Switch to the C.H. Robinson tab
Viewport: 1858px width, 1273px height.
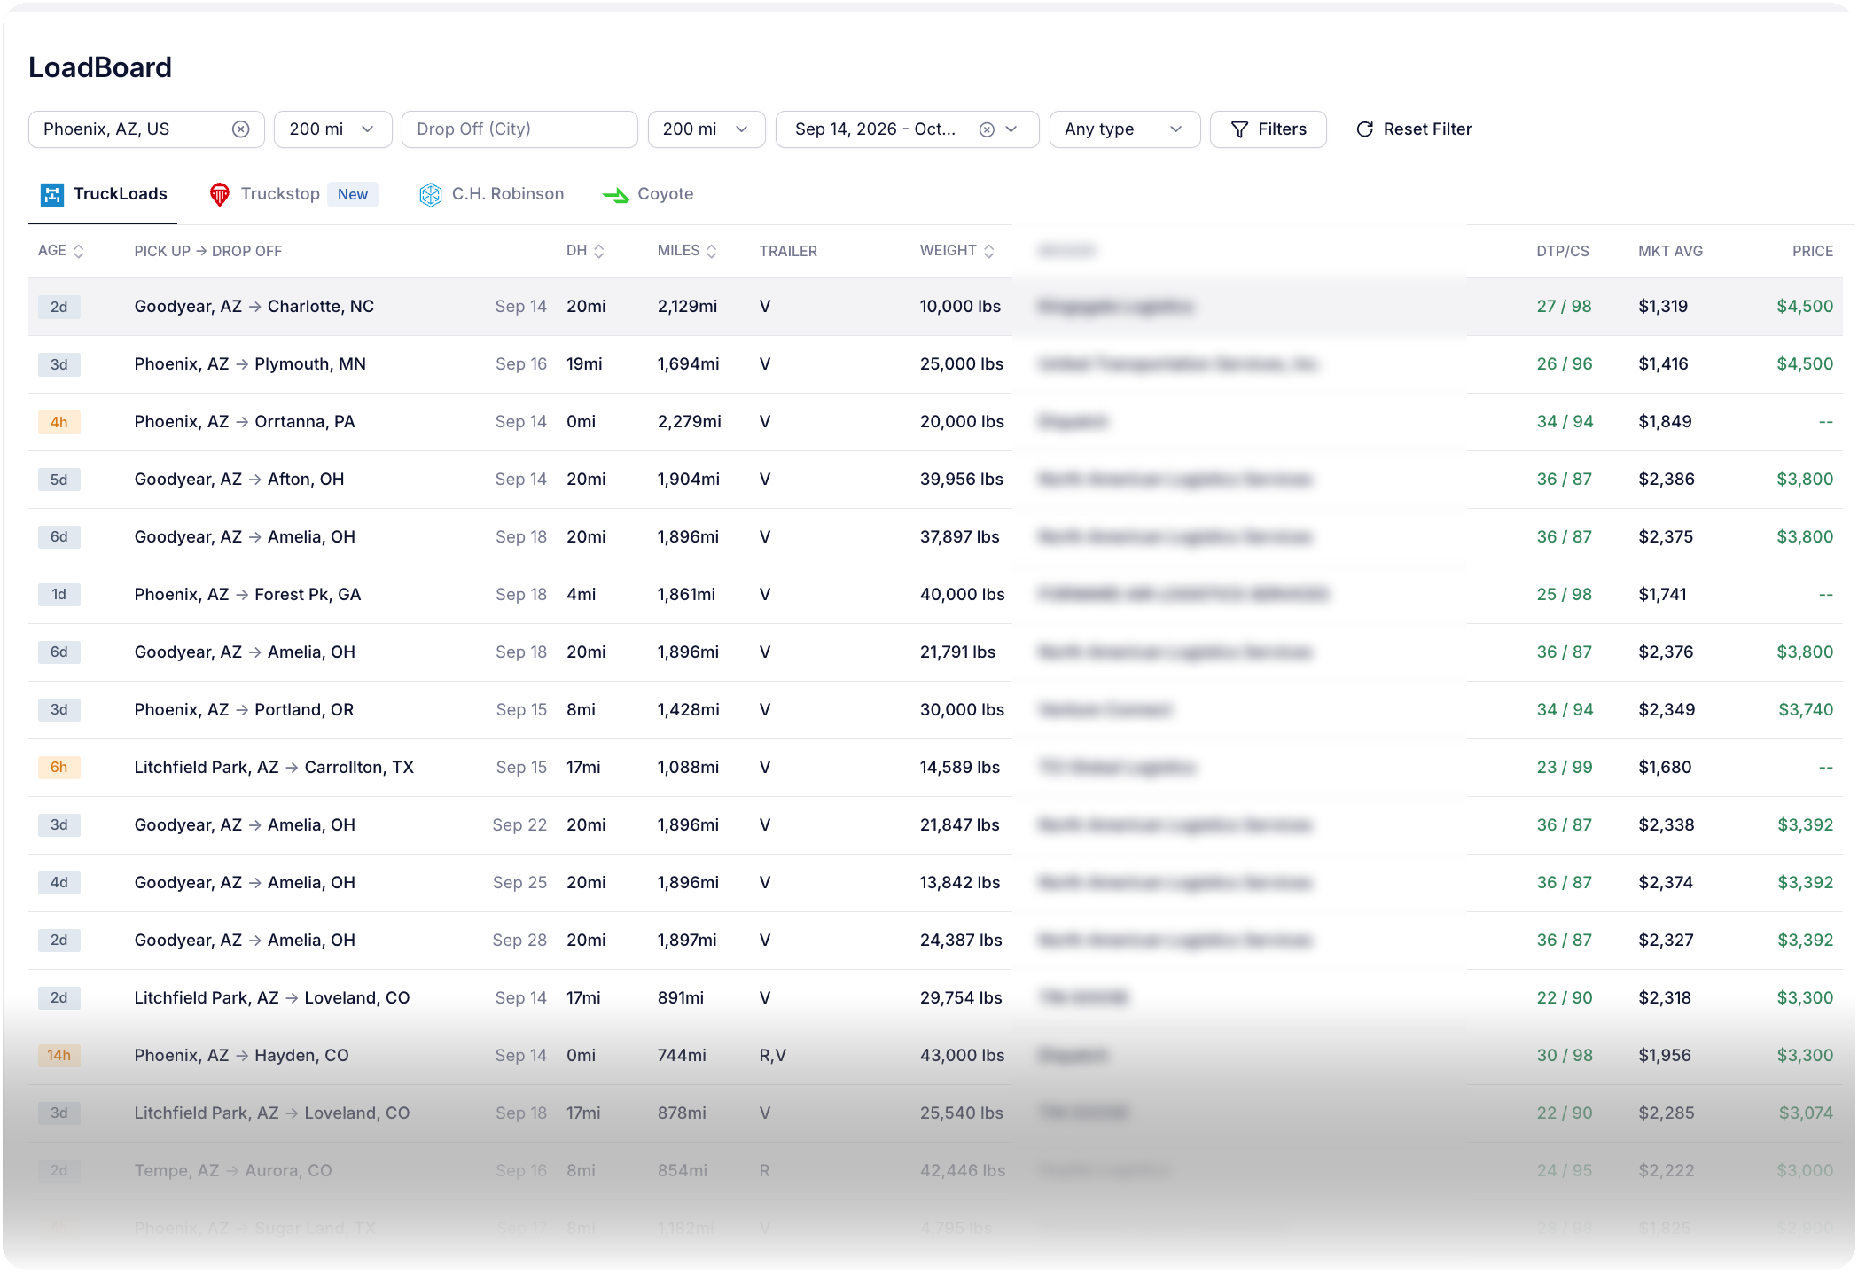491,194
